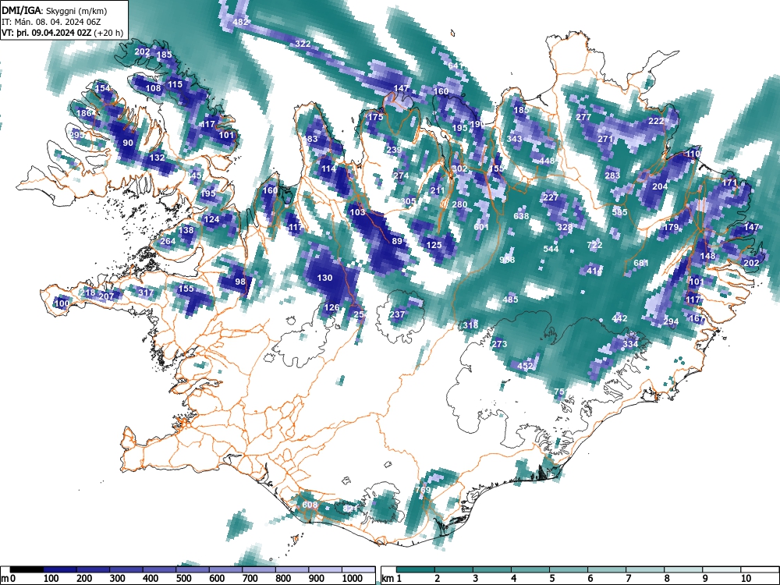Click the visibility value 222
780x585 pixels.
pyautogui.click(x=656, y=122)
